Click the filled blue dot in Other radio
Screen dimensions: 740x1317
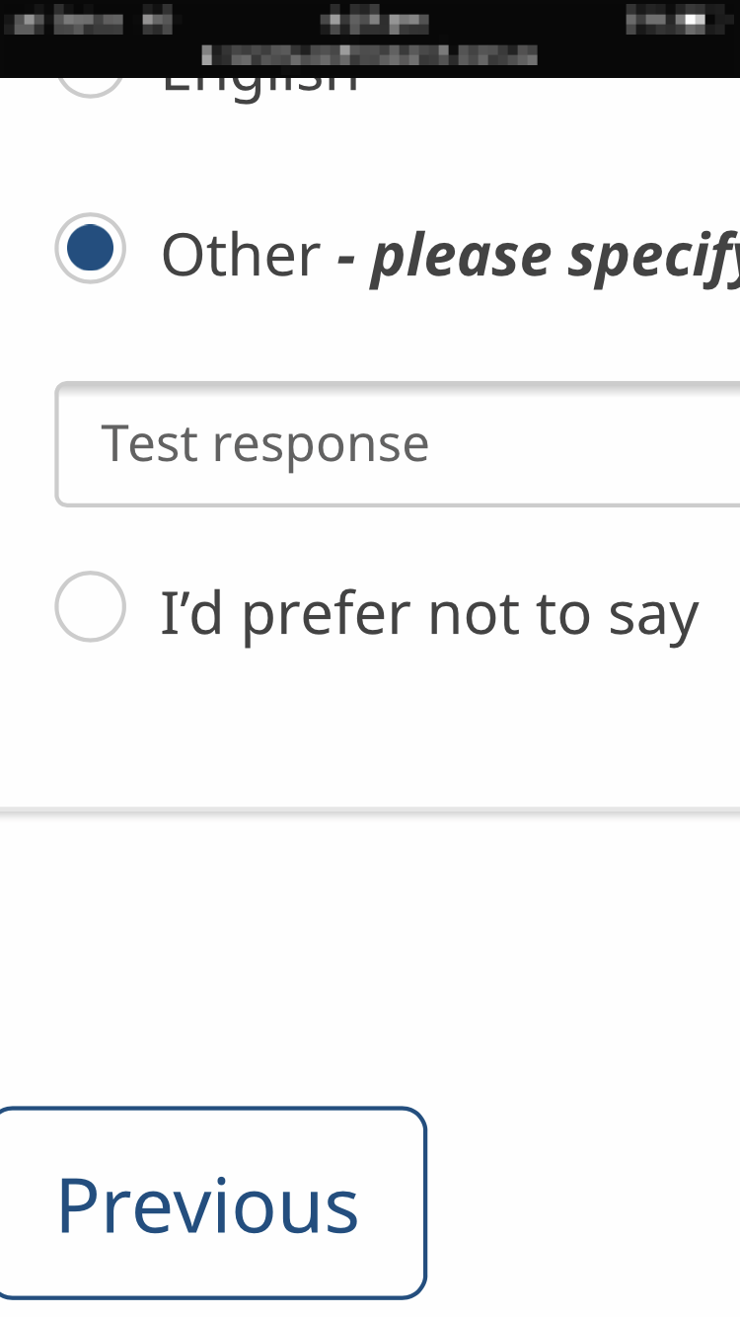pos(90,249)
